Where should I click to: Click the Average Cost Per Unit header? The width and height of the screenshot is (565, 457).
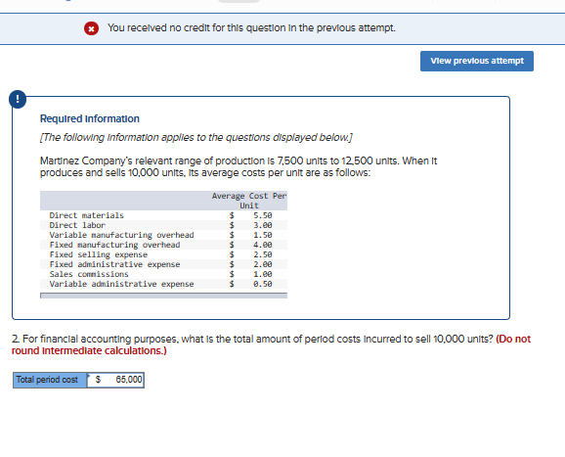click(x=249, y=201)
